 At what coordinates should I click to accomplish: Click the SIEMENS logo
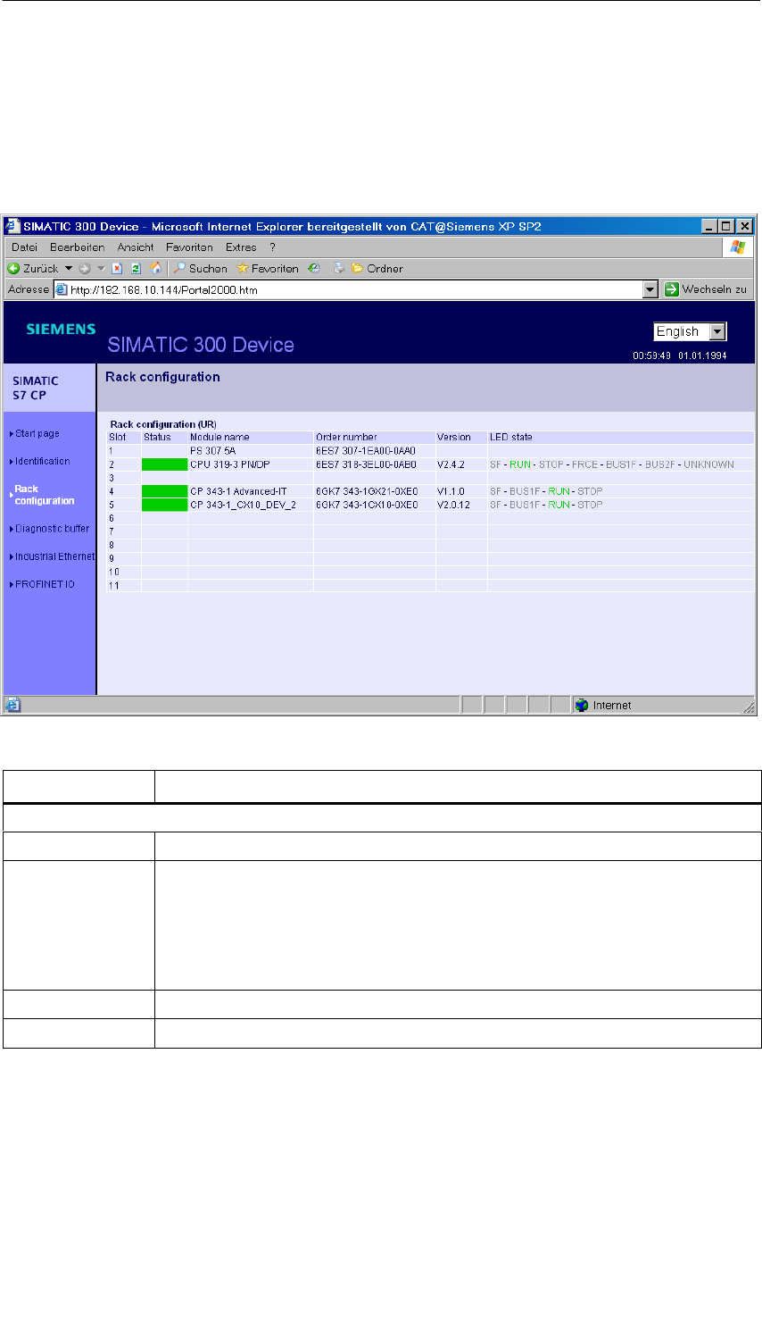click(61, 330)
